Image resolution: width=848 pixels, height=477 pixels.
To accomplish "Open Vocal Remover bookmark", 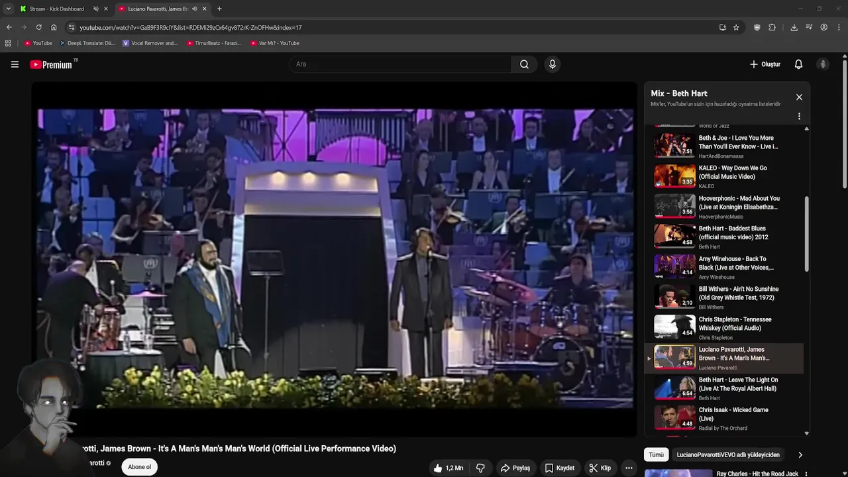I will pyautogui.click(x=150, y=43).
